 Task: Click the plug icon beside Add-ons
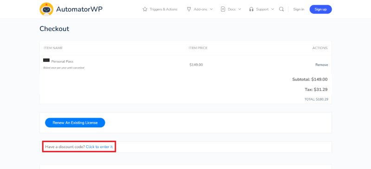189,9
